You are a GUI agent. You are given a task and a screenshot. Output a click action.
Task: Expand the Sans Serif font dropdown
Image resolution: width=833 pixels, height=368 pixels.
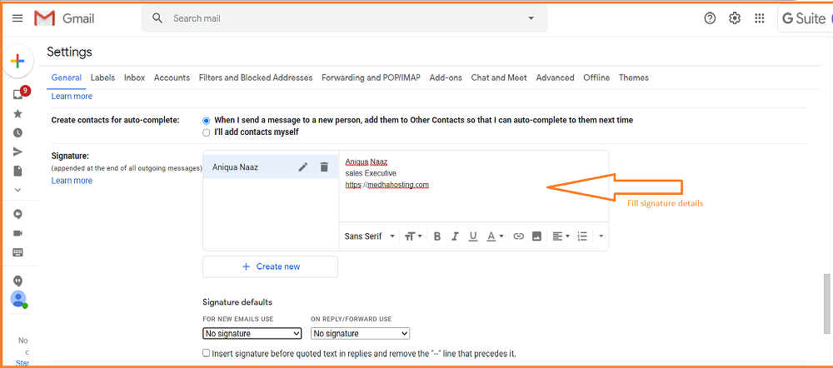point(367,236)
